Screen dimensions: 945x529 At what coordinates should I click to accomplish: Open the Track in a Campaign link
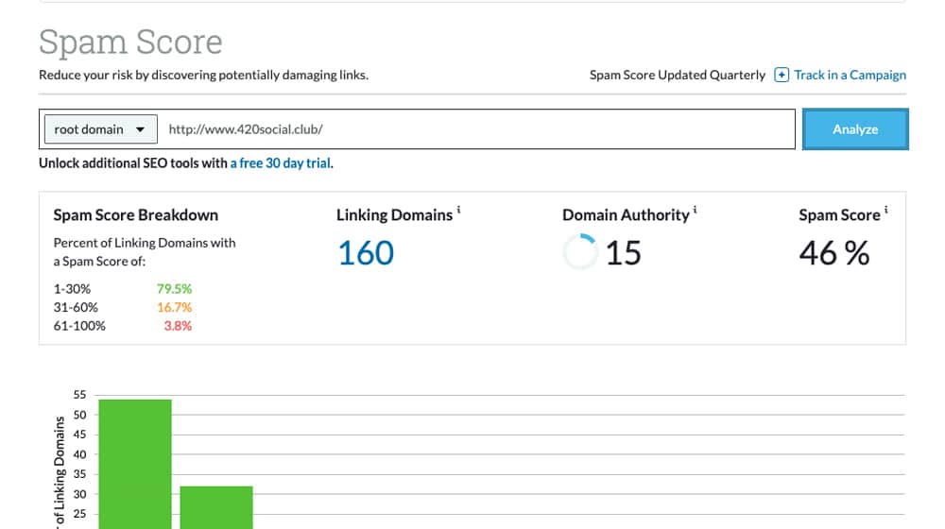(x=850, y=75)
